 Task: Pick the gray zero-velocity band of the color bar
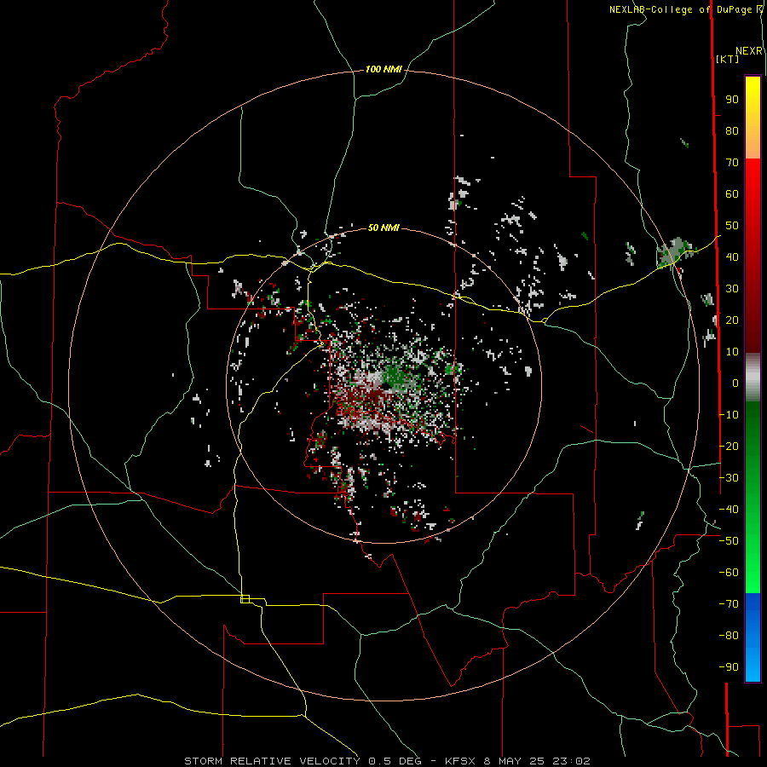tap(753, 378)
